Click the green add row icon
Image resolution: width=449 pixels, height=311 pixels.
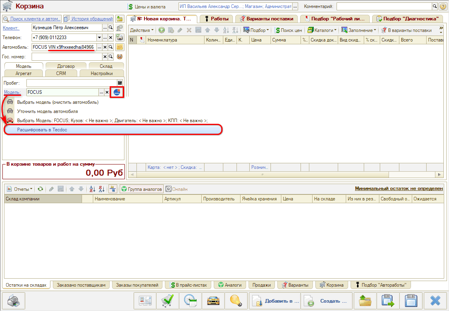coord(162,30)
